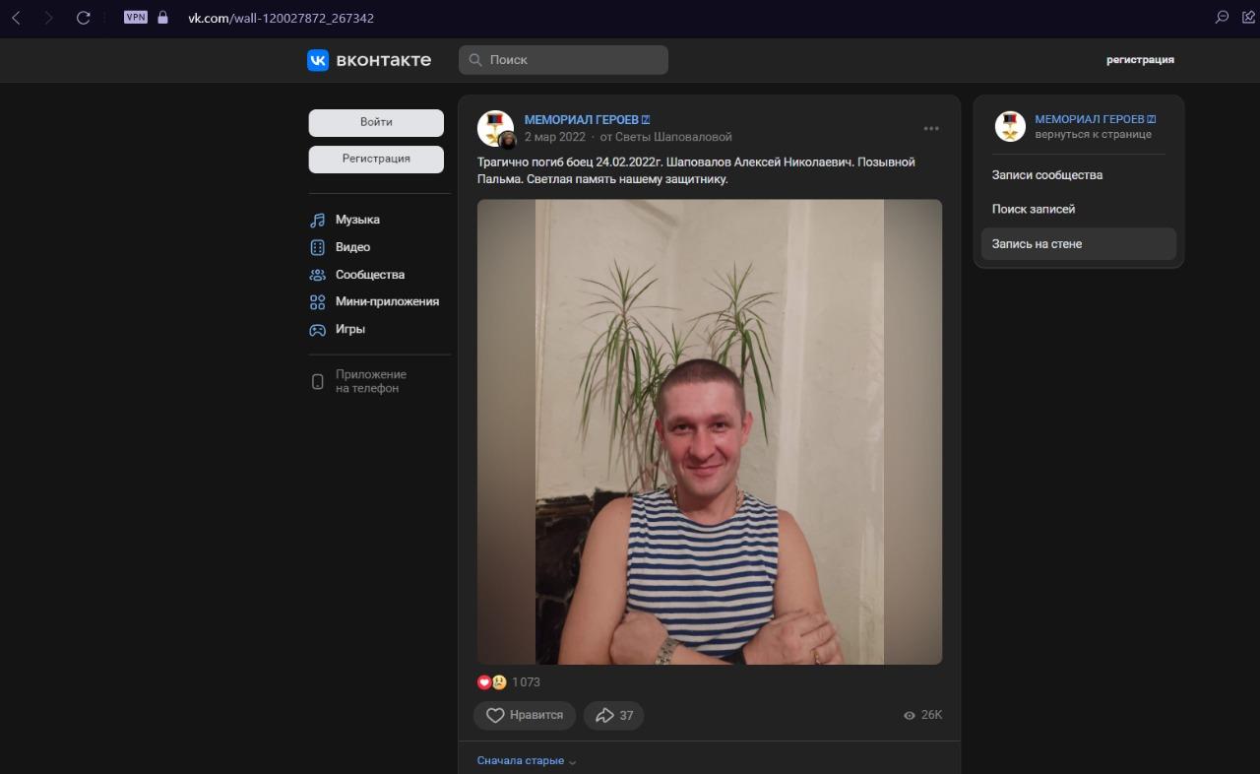Open the post photo in viewer
The image size is (1260, 774).
tap(710, 432)
